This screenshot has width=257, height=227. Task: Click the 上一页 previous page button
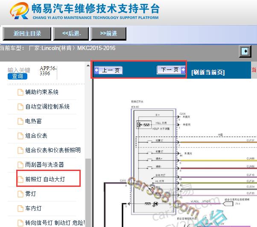pyautogui.click(x=108, y=71)
